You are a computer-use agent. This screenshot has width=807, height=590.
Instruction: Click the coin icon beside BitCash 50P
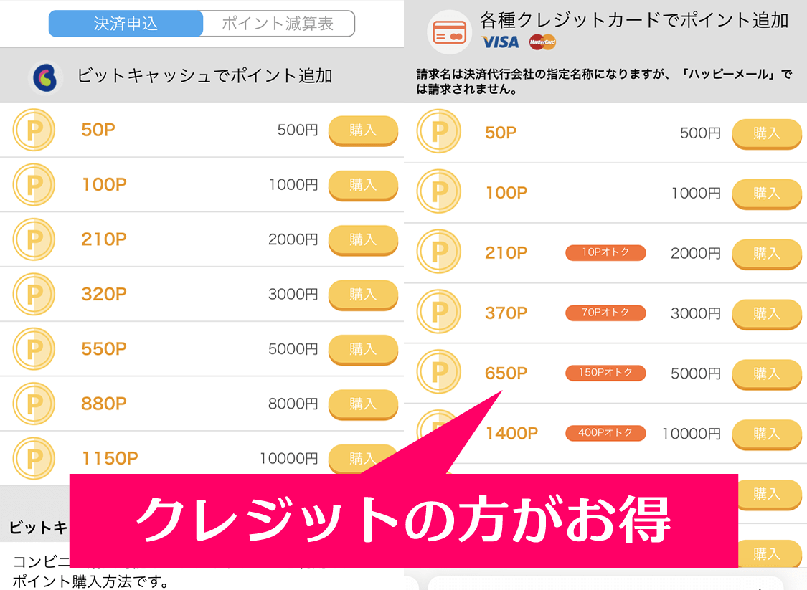pos(34,130)
